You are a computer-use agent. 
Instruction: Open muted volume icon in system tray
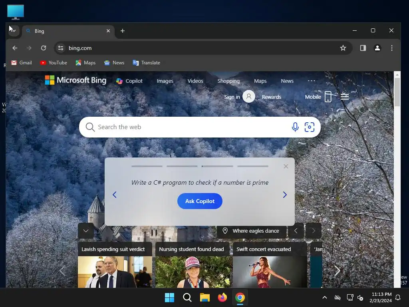tap(360, 297)
